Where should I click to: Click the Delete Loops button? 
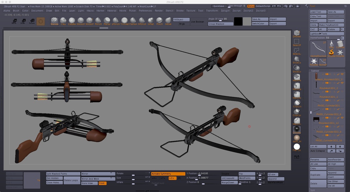click(71, 180)
